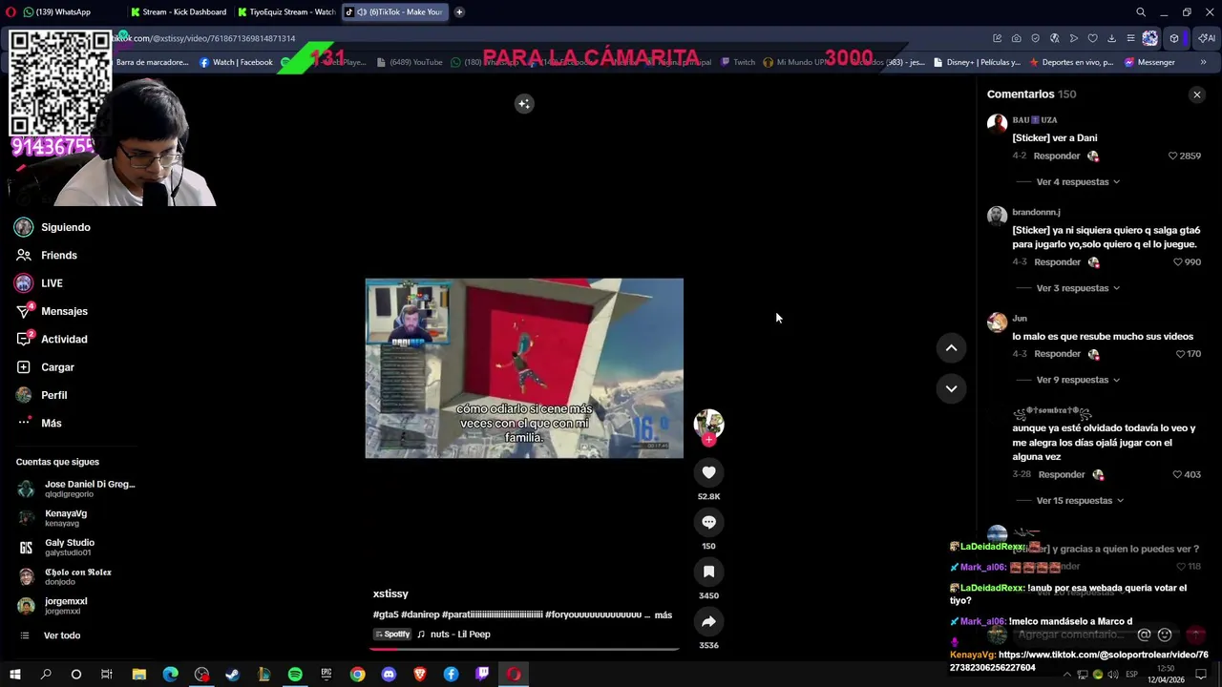Viewport: 1222px width, 687px height.
Task: Open the Windows Start menu
Action: click(14, 675)
